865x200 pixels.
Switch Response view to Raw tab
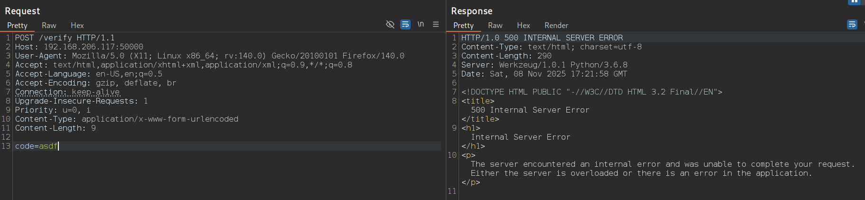[495, 26]
